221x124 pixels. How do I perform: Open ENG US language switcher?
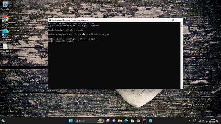click(x=194, y=121)
